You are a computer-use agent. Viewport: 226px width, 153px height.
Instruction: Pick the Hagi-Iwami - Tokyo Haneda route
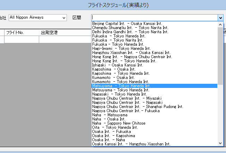121,48
